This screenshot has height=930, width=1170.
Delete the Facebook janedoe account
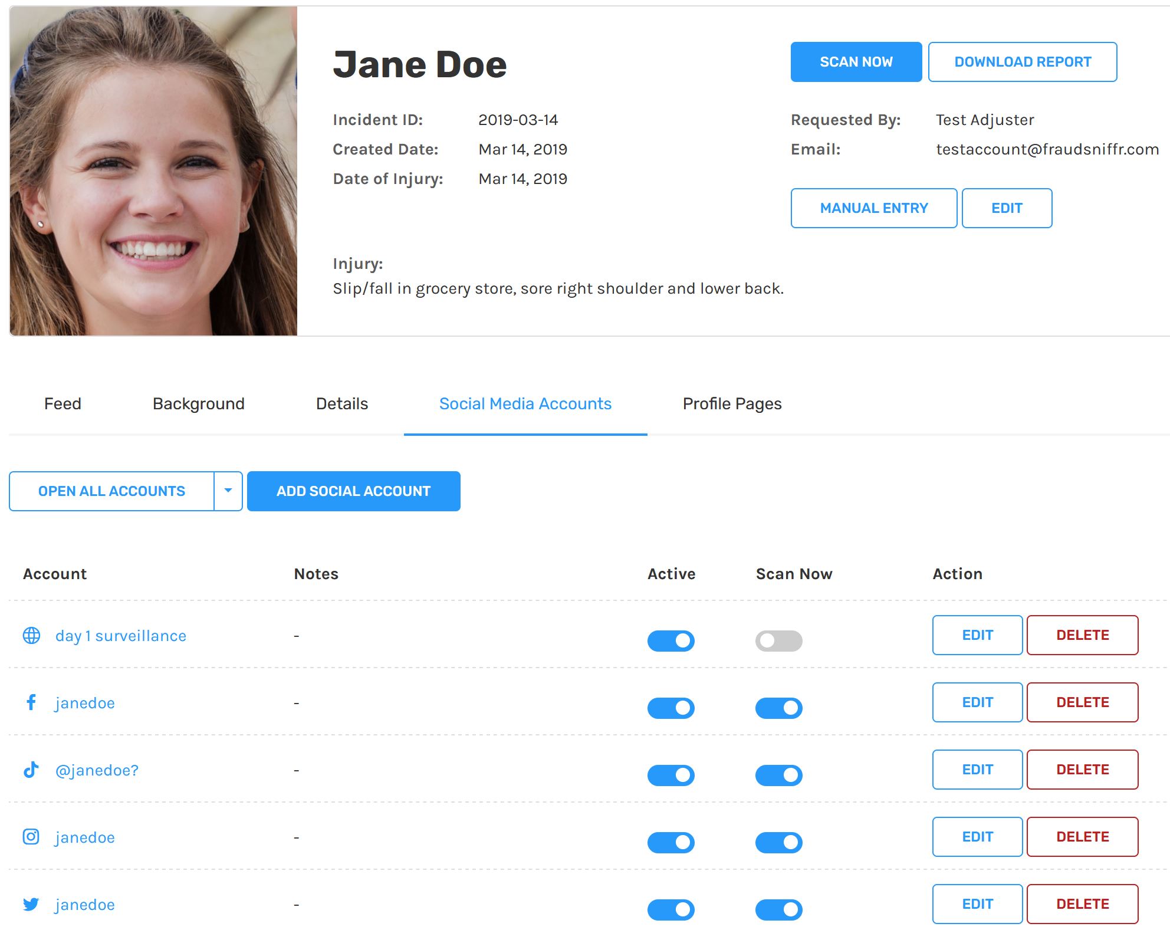coord(1083,702)
